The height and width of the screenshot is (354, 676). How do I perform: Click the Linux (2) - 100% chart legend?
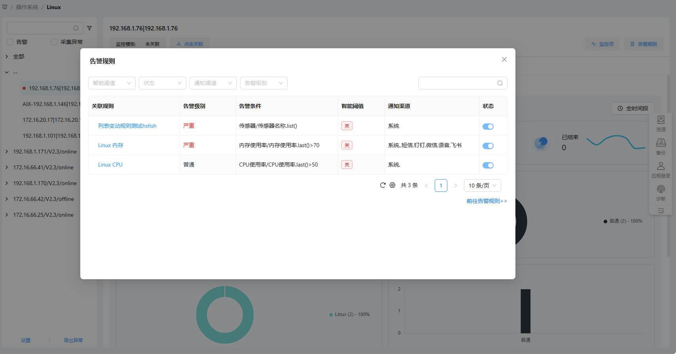[350, 314]
